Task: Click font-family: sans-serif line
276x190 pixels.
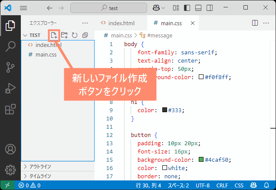Action: (177, 53)
